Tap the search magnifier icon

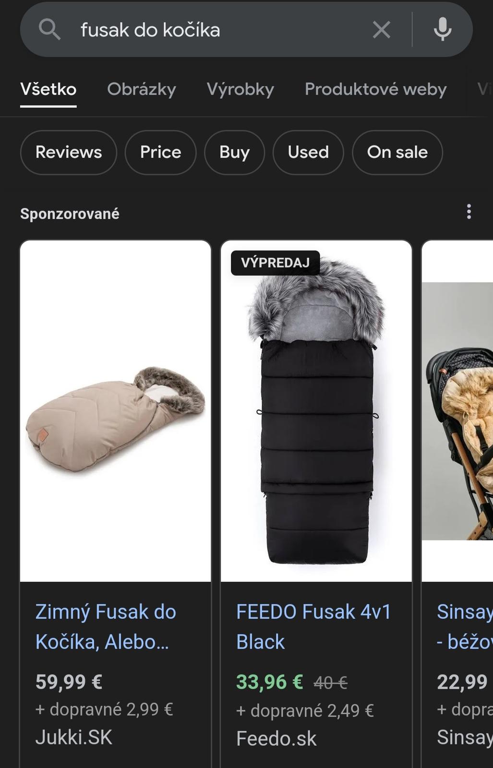tap(49, 30)
